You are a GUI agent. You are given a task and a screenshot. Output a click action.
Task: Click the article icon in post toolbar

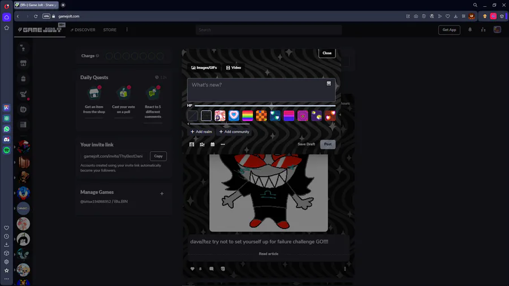coord(192,144)
